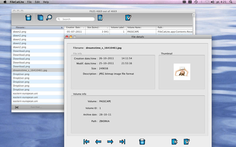Viewport: 236px width, 147px height.
Task: Open the File menu
Action: (29, 2)
